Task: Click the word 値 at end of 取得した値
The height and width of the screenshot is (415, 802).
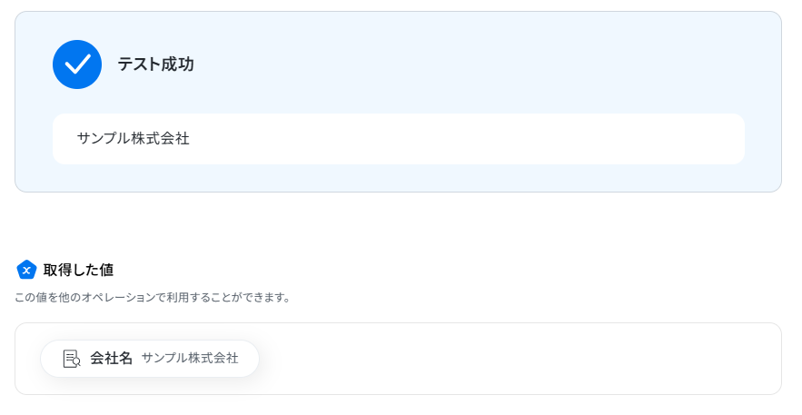Action: [x=106, y=270]
